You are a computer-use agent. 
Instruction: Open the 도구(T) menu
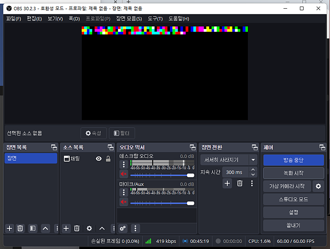tap(155, 19)
